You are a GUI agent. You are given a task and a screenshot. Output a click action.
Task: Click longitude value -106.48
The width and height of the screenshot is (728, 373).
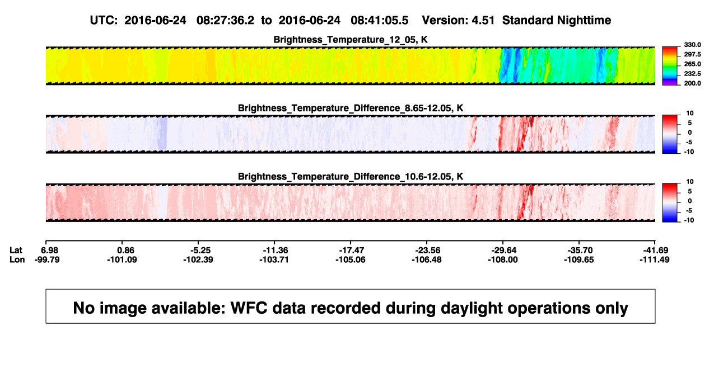click(427, 259)
